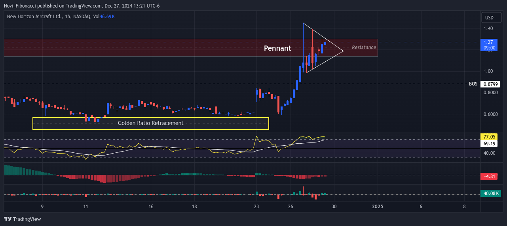This screenshot has height=226, width=507.
Task: Click the red -4.81 indicator value tag
Action: [489, 177]
